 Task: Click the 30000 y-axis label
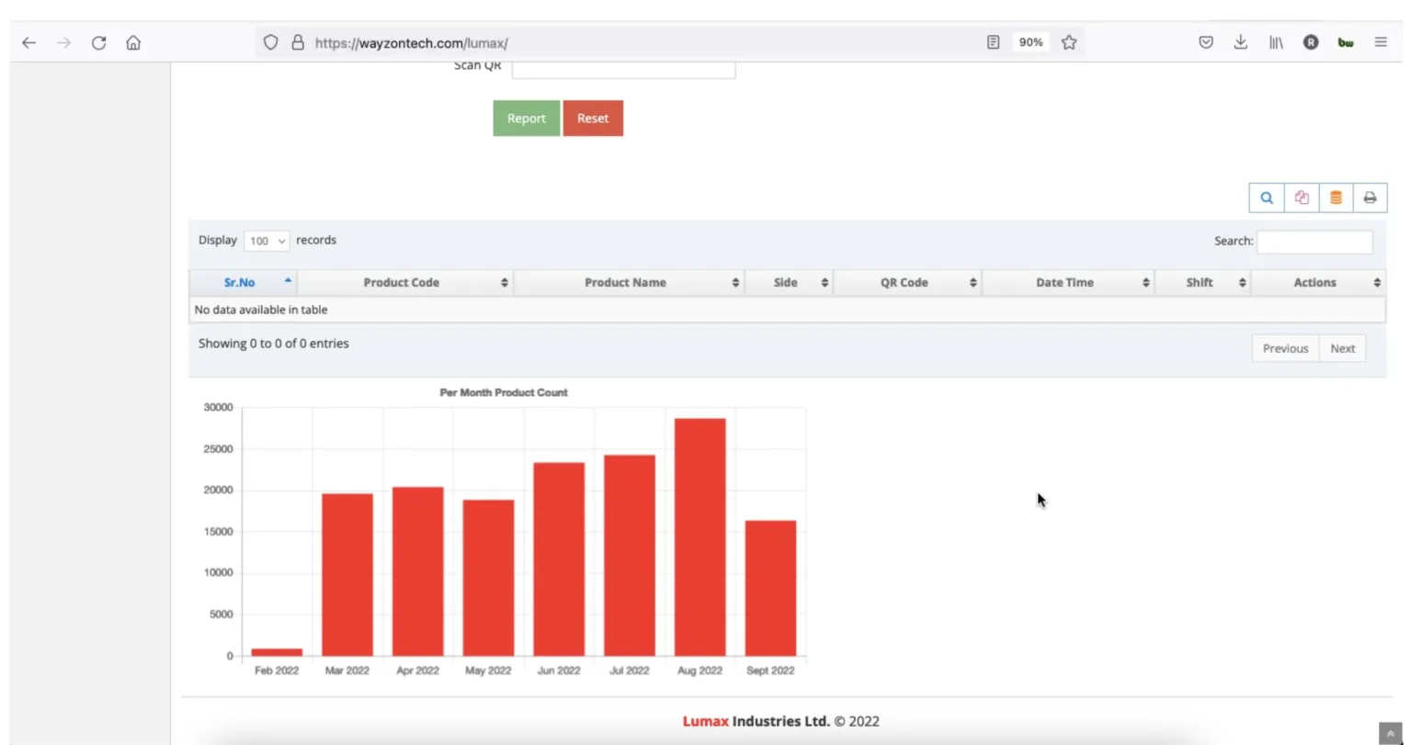point(218,407)
